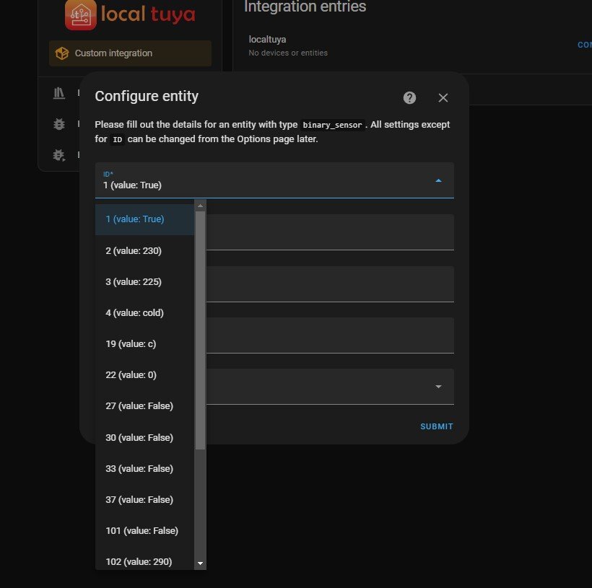The image size is (592, 588).
Task: Click the first input field below ID
Action: tap(330, 232)
